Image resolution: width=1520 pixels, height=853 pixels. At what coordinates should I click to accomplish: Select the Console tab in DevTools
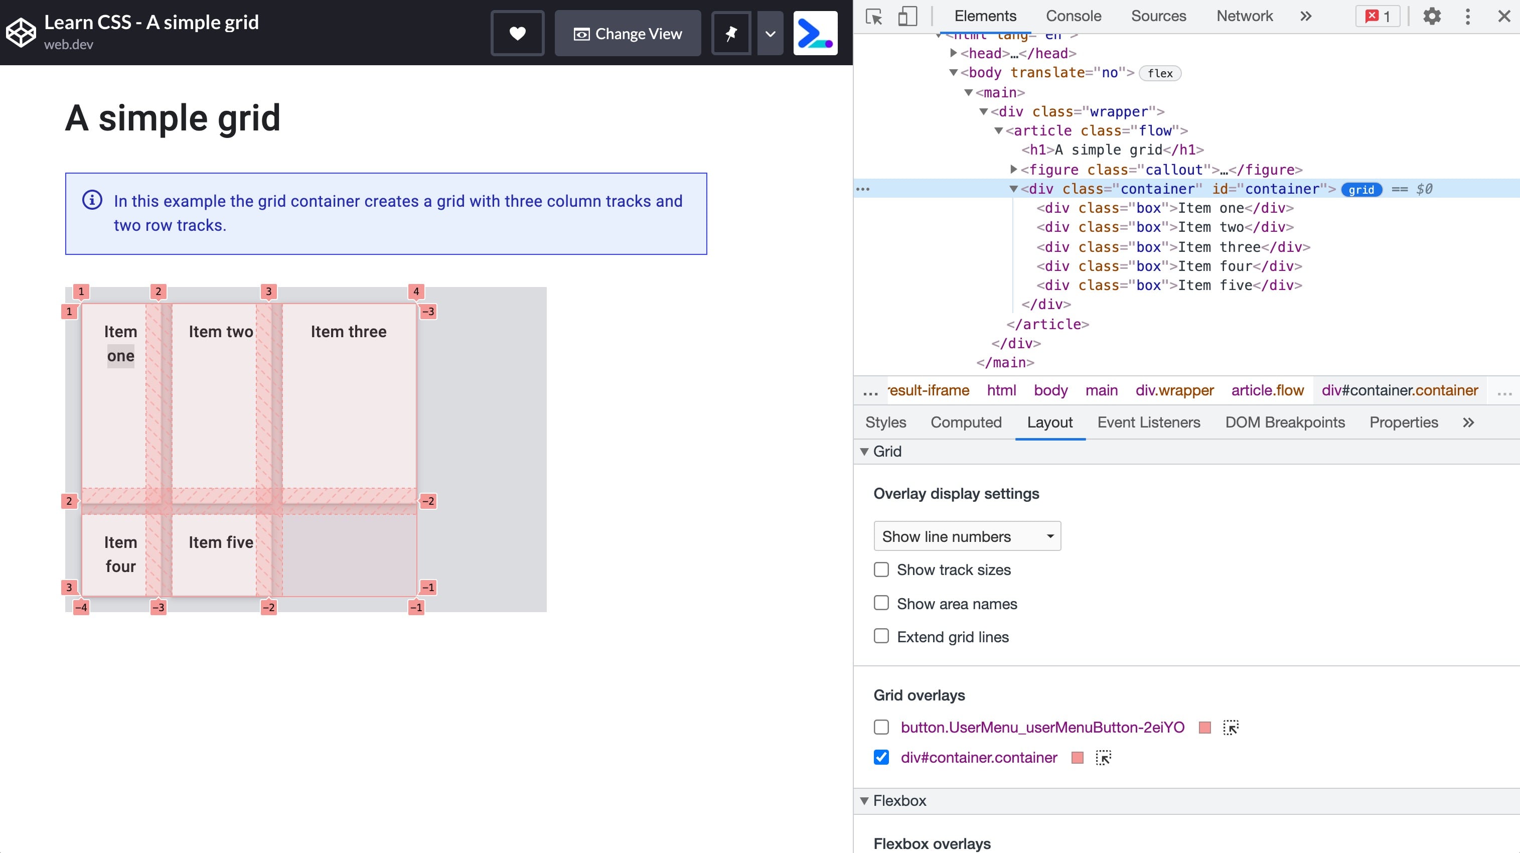pos(1073,16)
